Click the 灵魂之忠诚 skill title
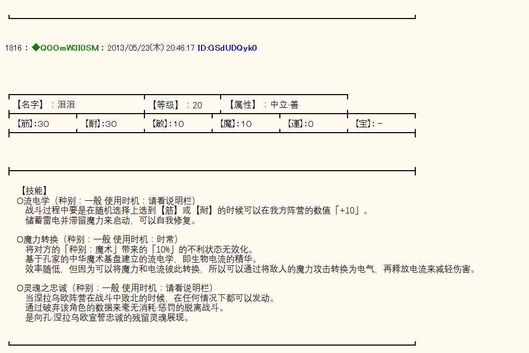529x353 pixels. (45, 288)
